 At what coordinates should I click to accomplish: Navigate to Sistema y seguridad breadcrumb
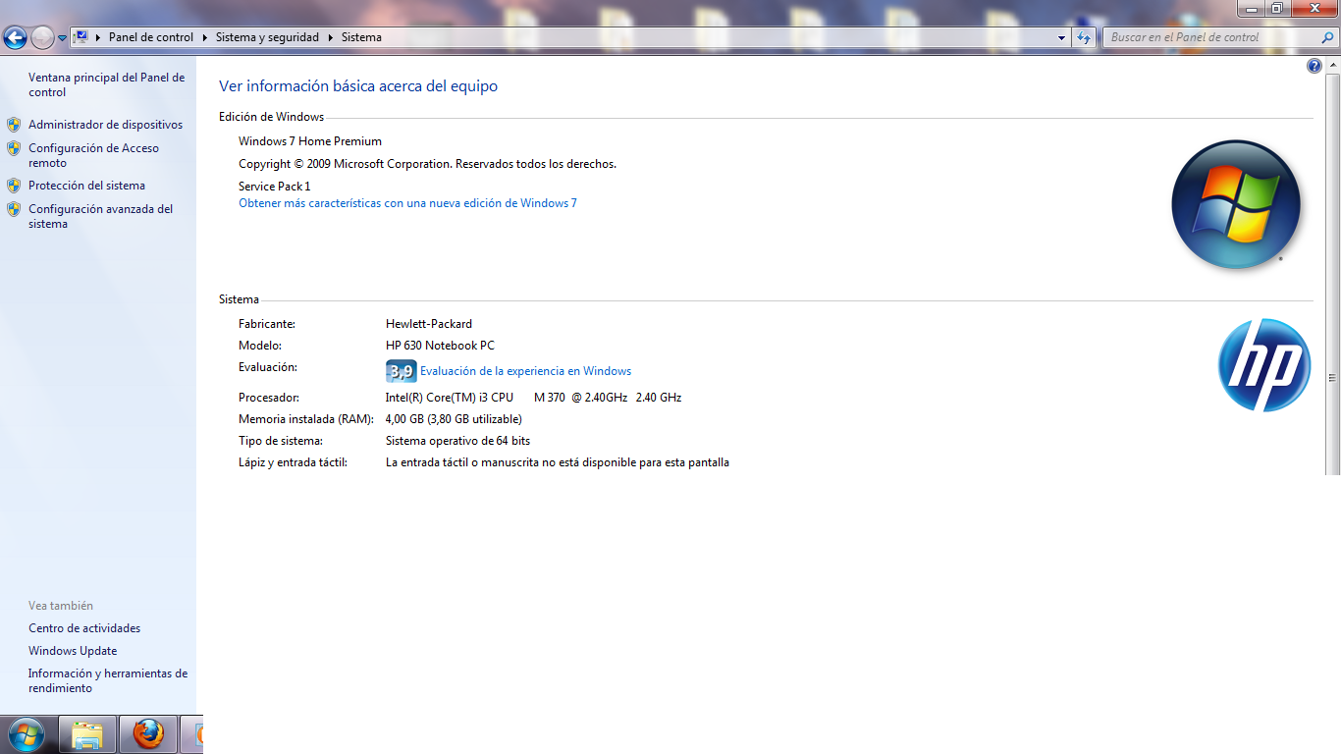(x=267, y=37)
